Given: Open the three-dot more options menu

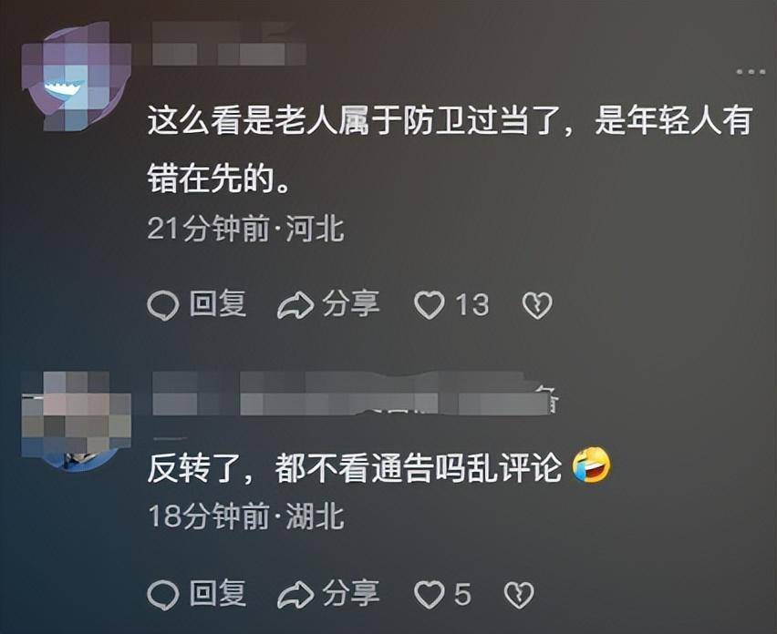Looking at the screenshot, I should point(751,72).
